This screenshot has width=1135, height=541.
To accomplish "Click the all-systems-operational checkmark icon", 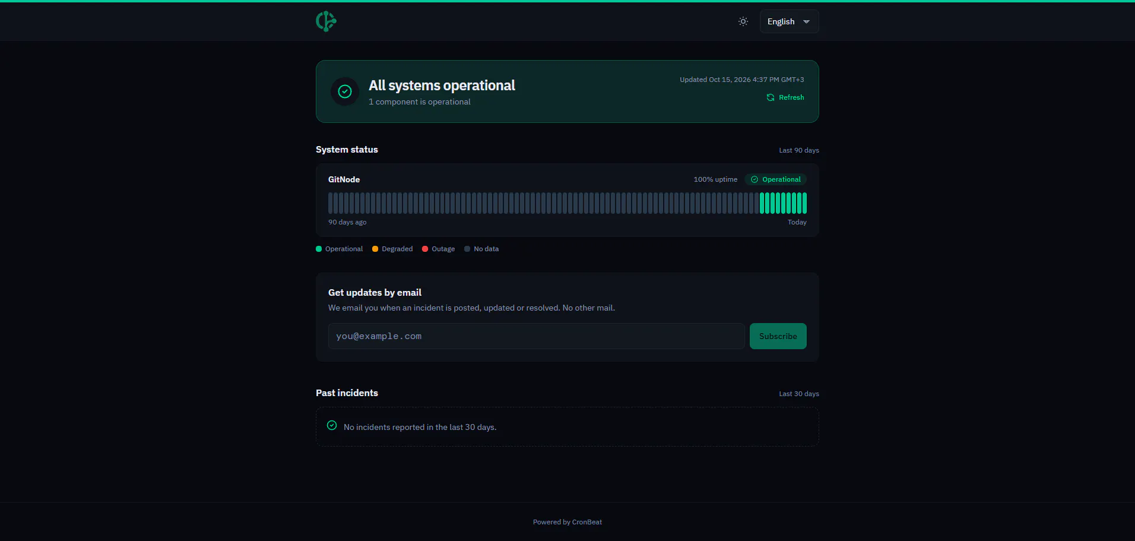I will coord(345,91).
